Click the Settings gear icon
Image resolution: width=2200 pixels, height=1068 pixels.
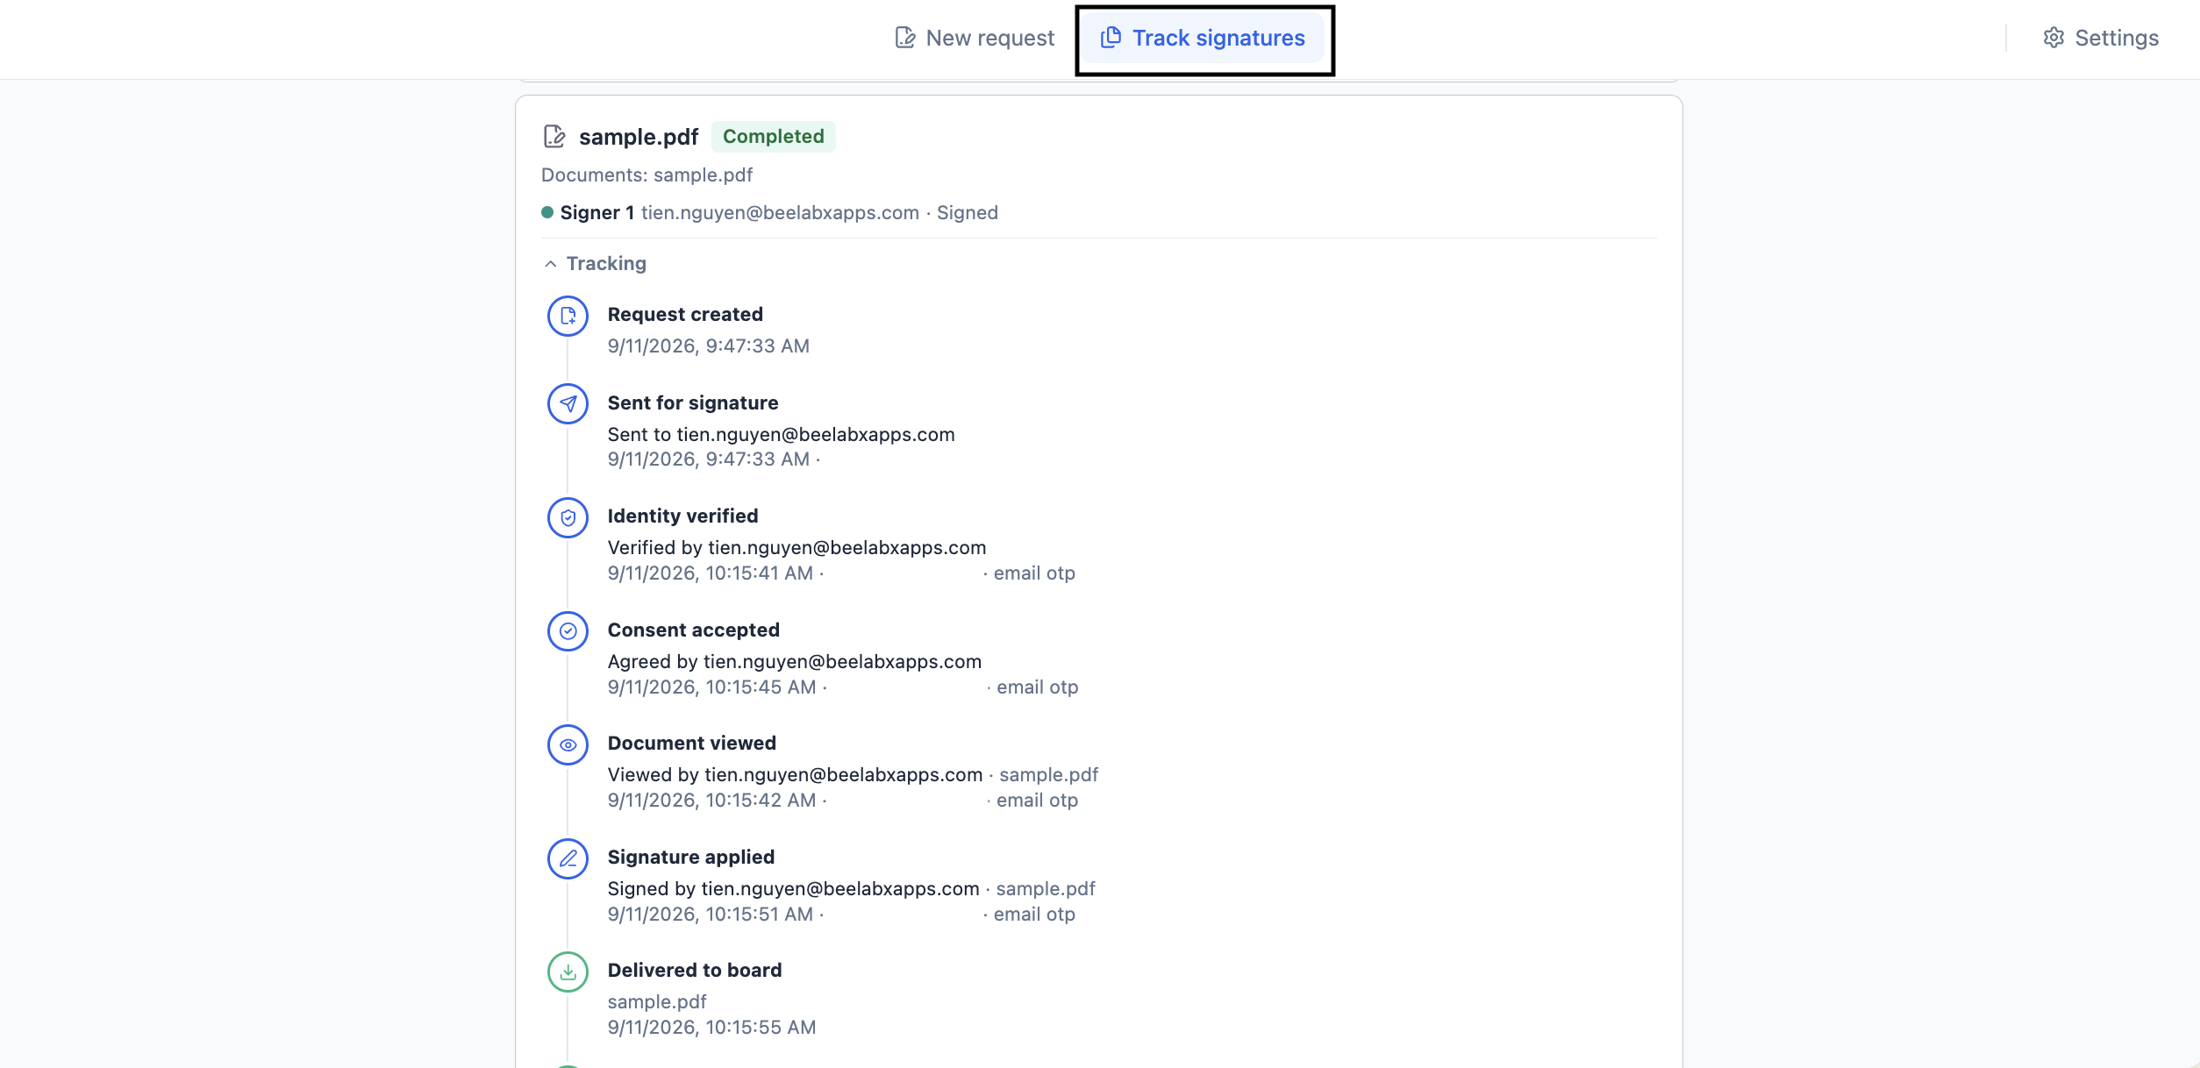pyautogui.click(x=2053, y=38)
